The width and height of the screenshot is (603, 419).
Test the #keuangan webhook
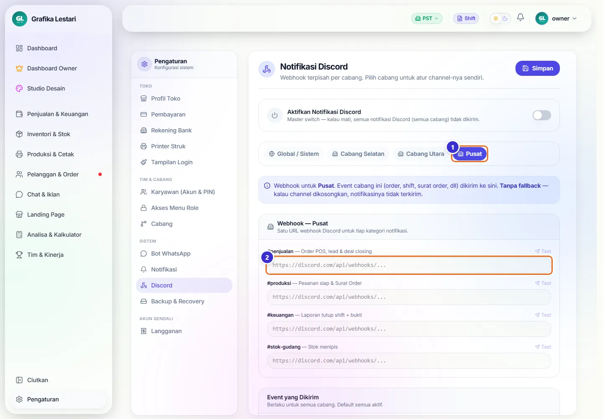pos(543,315)
